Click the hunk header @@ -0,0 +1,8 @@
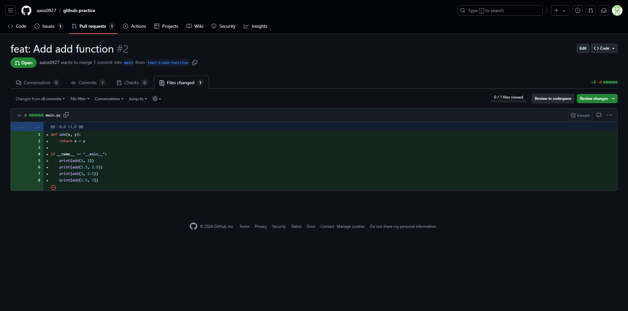Viewport: 628px width, 311px height. click(67, 127)
